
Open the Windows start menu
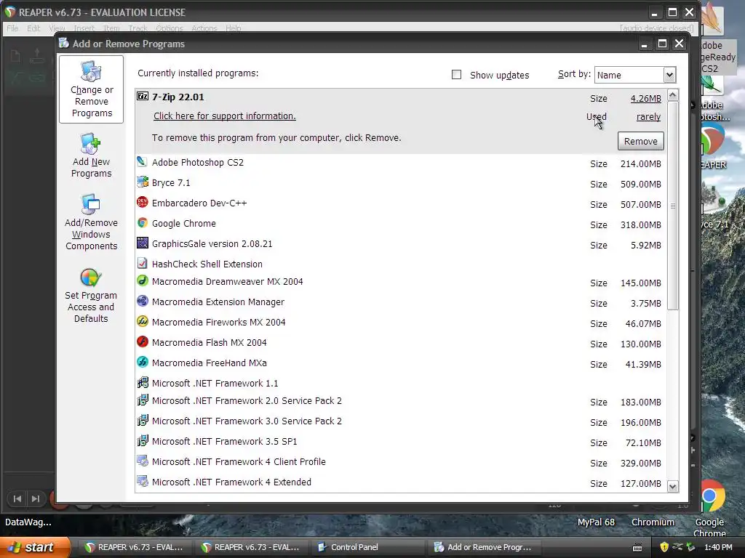pyautogui.click(x=33, y=547)
